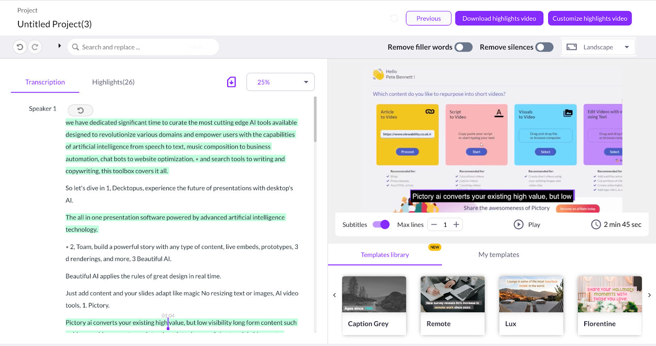The image size is (656, 346).
Task: Click Customize highlights video button
Action: (590, 18)
